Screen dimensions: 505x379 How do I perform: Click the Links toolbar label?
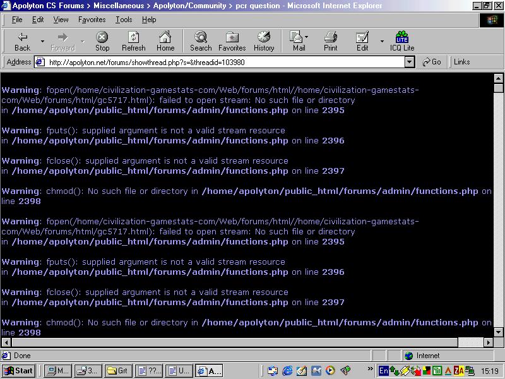pos(462,62)
